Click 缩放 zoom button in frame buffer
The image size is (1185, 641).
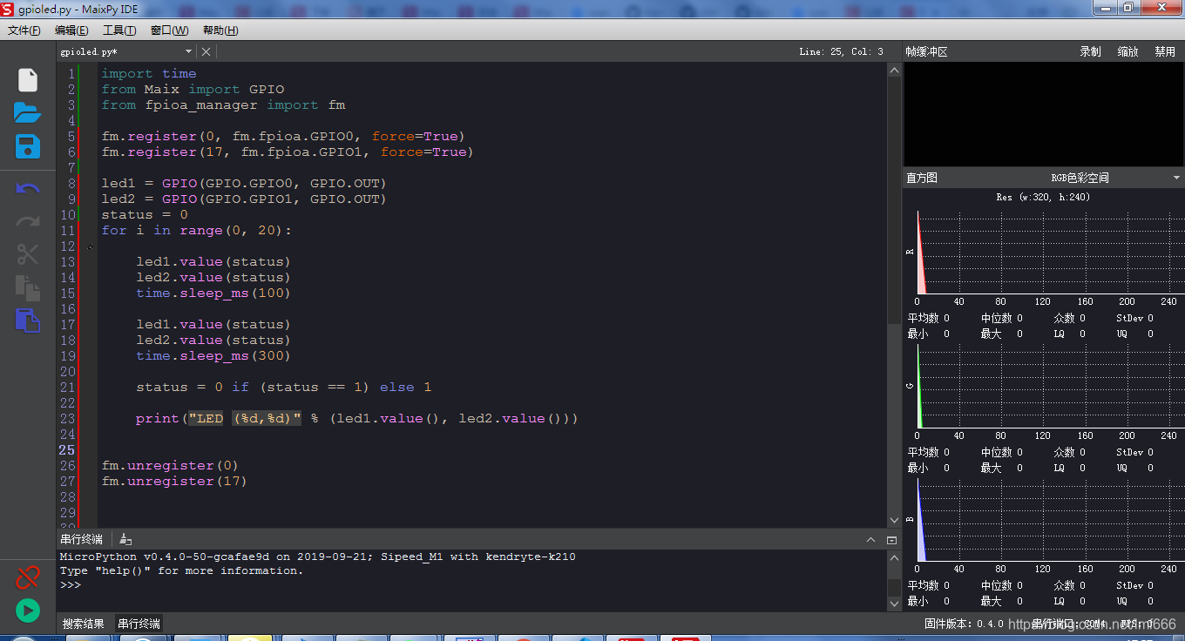tap(1128, 52)
